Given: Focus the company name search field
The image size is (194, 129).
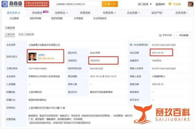Looking at the screenshot, I should tap(78, 4).
